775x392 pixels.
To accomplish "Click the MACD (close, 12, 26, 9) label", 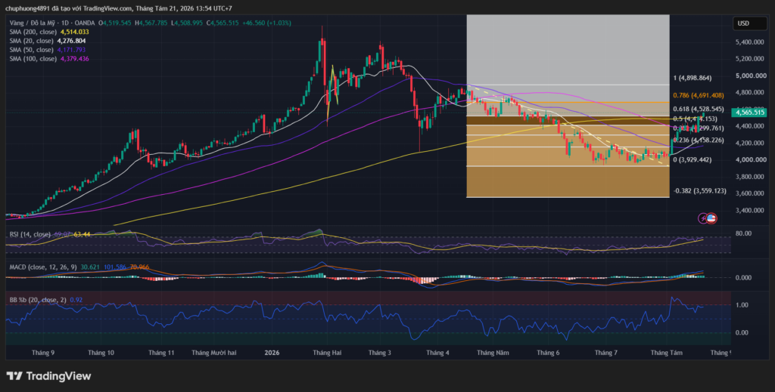I will [x=43, y=267].
